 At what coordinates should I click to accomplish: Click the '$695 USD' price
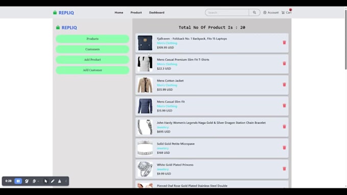[x=163, y=132]
